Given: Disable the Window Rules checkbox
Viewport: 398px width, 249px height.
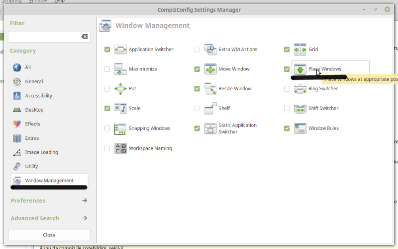Looking at the screenshot, I should (287, 128).
